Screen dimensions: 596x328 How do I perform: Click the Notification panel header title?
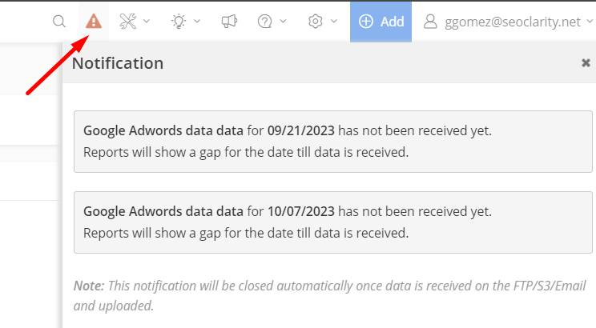[x=118, y=63]
